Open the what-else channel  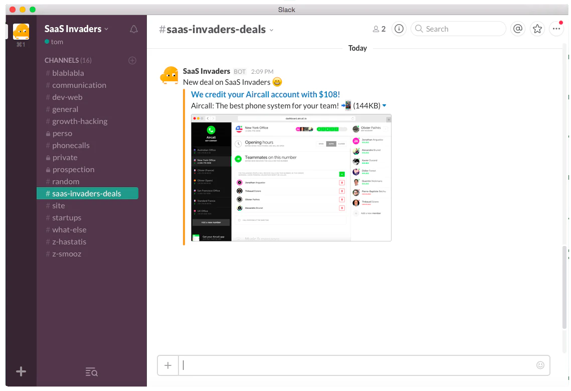(69, 229)
